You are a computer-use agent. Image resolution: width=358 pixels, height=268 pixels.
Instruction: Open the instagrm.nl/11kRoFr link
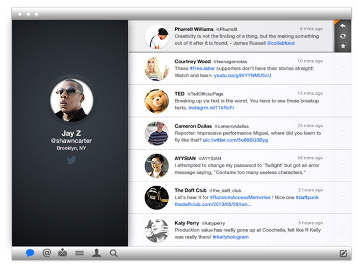point(211,108)
